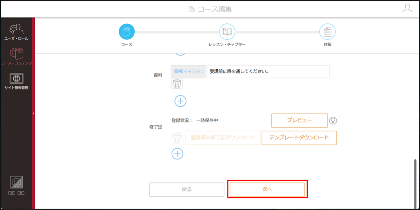Collapse the sidebar with the small arrow handle
Screen dimensions: 420x210
(x=33, y=113)
